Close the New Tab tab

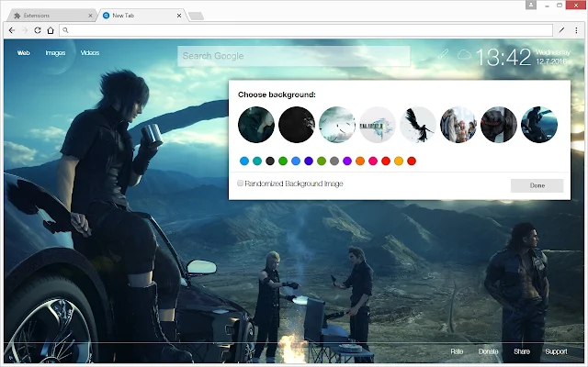(179, 16)
